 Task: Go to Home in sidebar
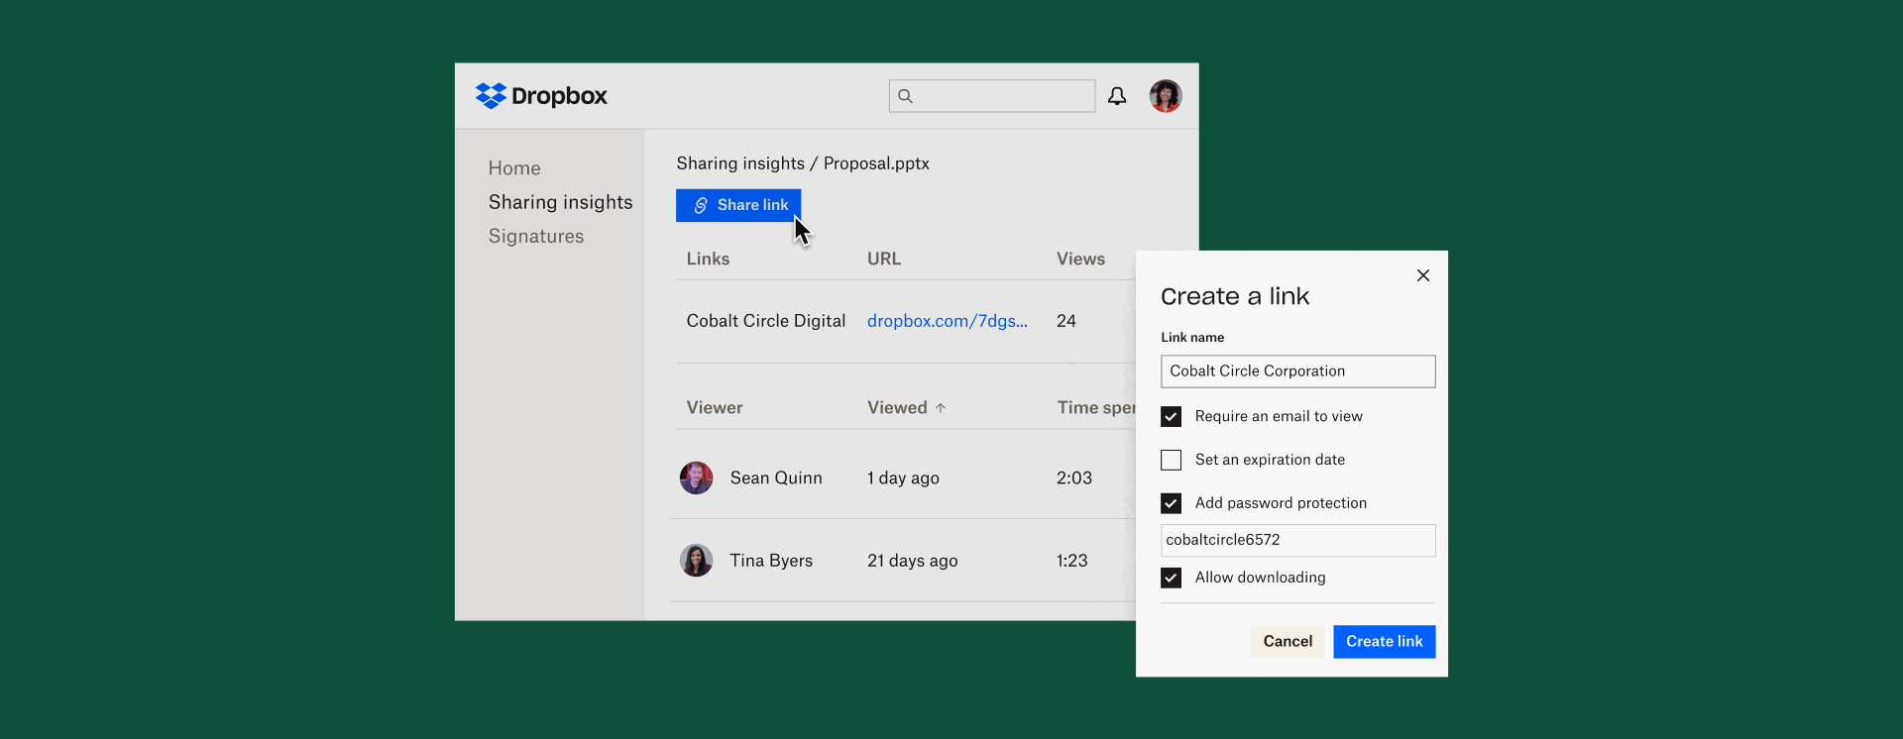pyautogui.click(x=514, y=168)
